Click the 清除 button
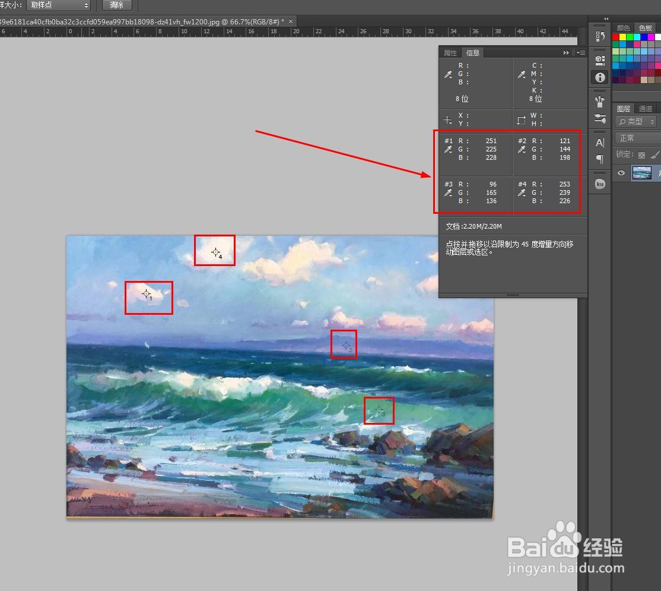 pyautogui.click(x=117, y=5)
